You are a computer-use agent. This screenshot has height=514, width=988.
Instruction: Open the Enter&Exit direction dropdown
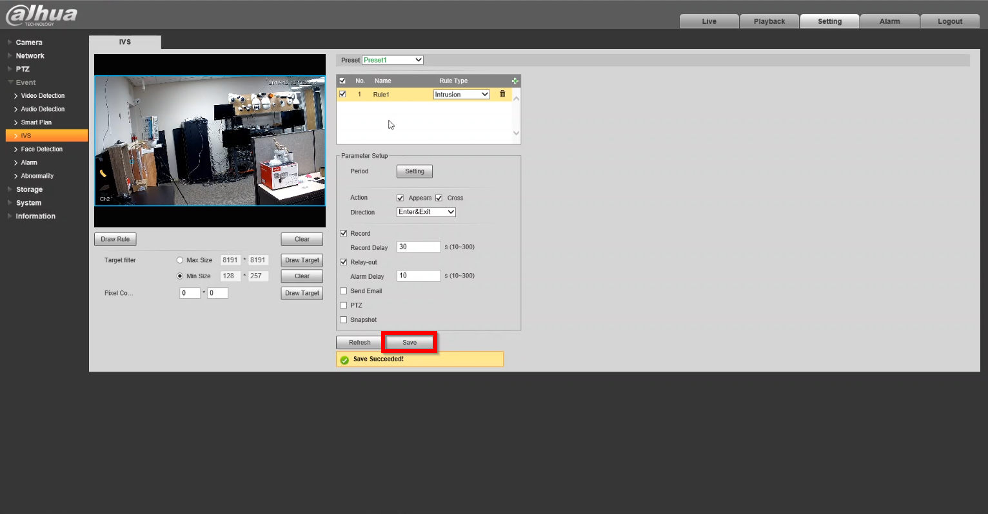(x=426, y=212)
